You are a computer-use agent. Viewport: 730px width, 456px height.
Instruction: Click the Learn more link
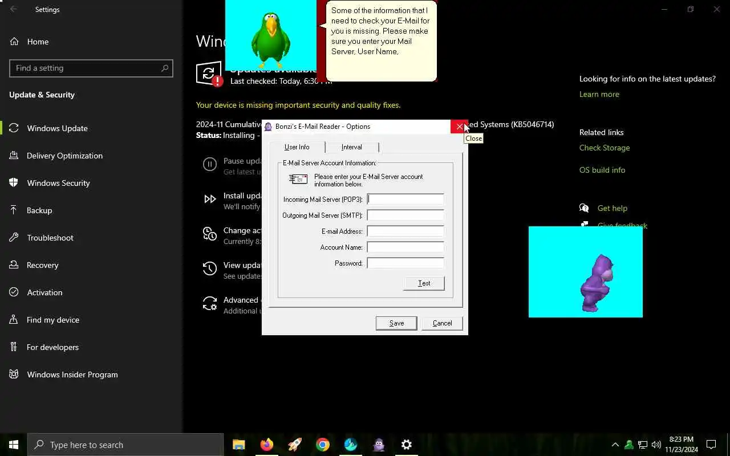pyautogui.click(x=599, y=94)
